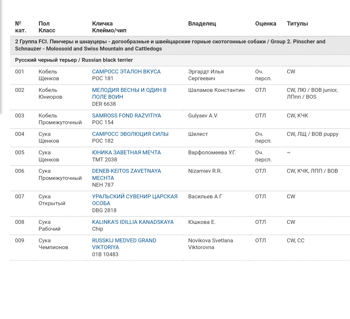The height and width of the screenshot is (319, 350).
Task: Open УРАЛЬСКИЙ СУВЕНИР ЦАРСКАЯ ОСОБА link
Action: 134,200
